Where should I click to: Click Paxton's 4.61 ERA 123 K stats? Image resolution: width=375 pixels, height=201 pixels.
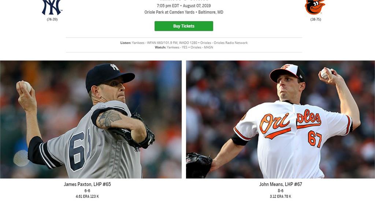click(x=87, y=197)
